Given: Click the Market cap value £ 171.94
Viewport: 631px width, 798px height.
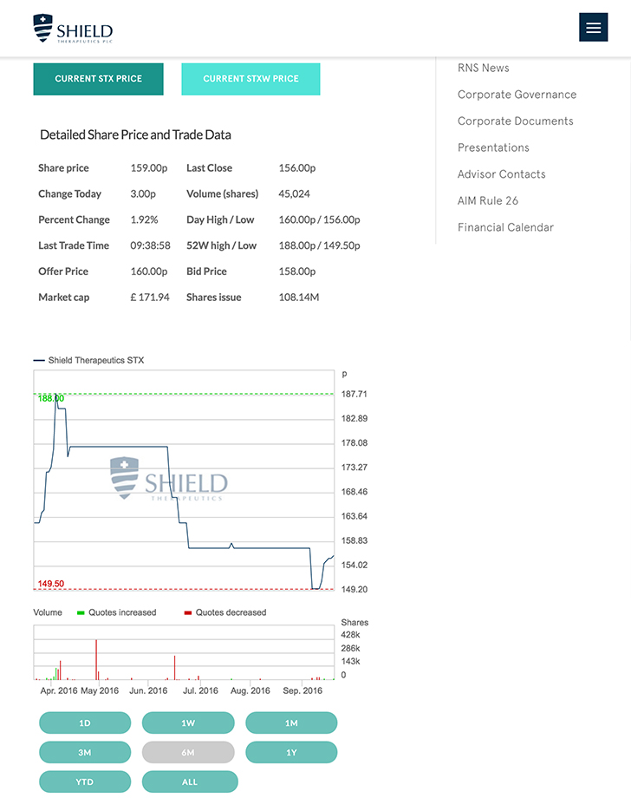Looking at the screenshot, I should click(149, 298).
